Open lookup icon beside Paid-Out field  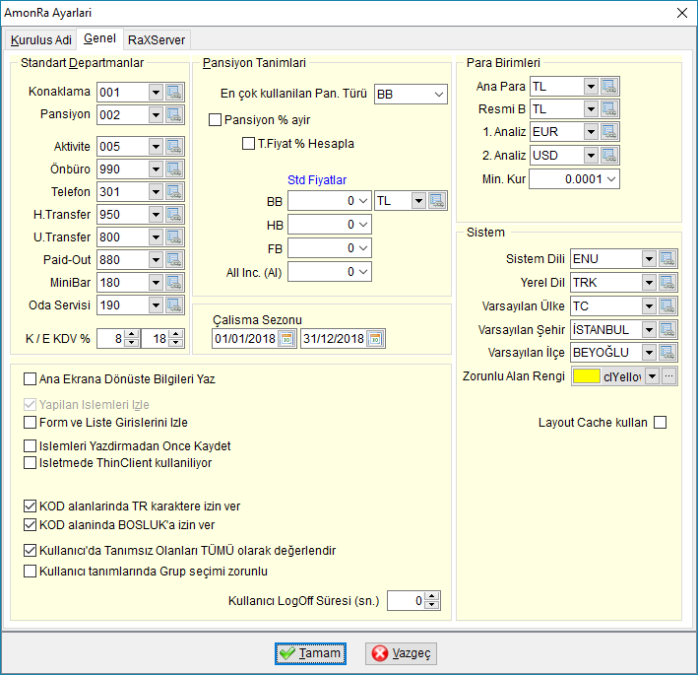(x=174, y=260)
